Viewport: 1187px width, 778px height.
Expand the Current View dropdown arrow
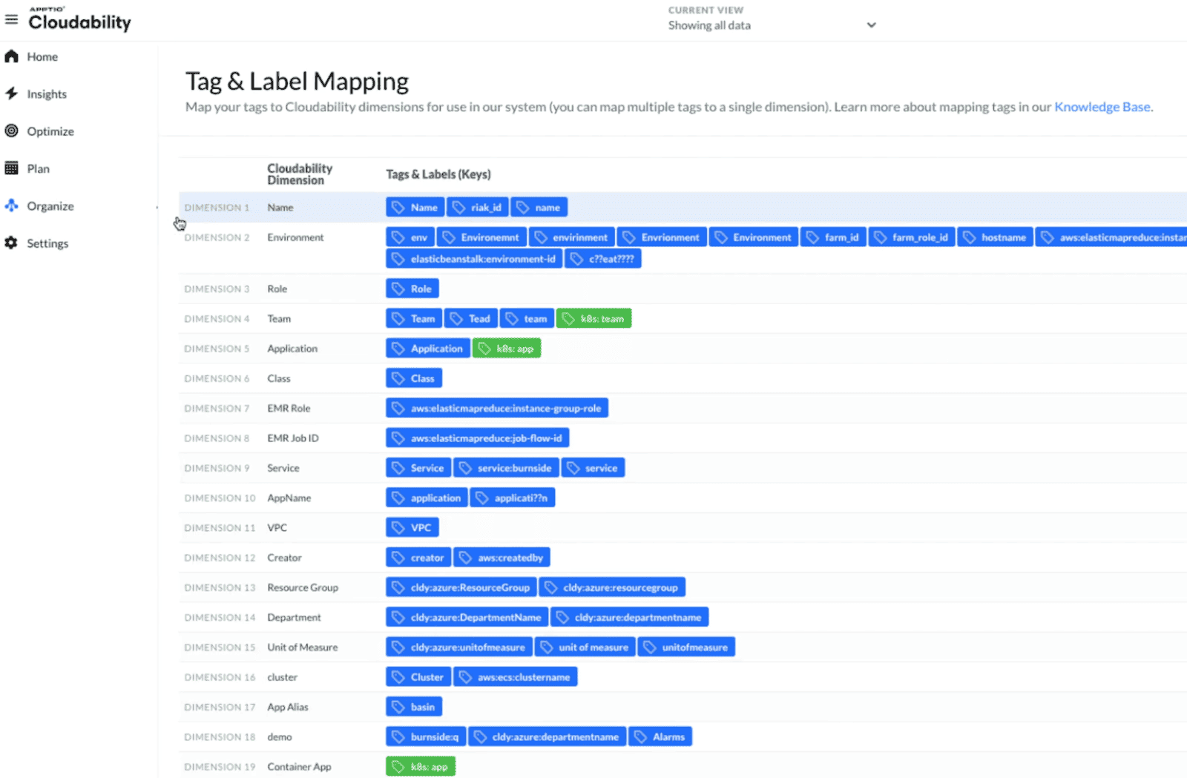tap(872, 25)
